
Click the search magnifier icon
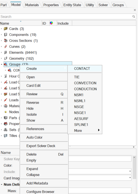[134, 17]
